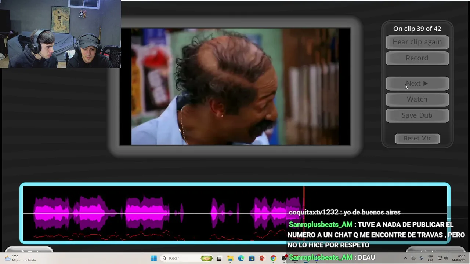
Task: Reset the microphone with Reset Mic
Action: pyautogui.click(x=417, y=139)
